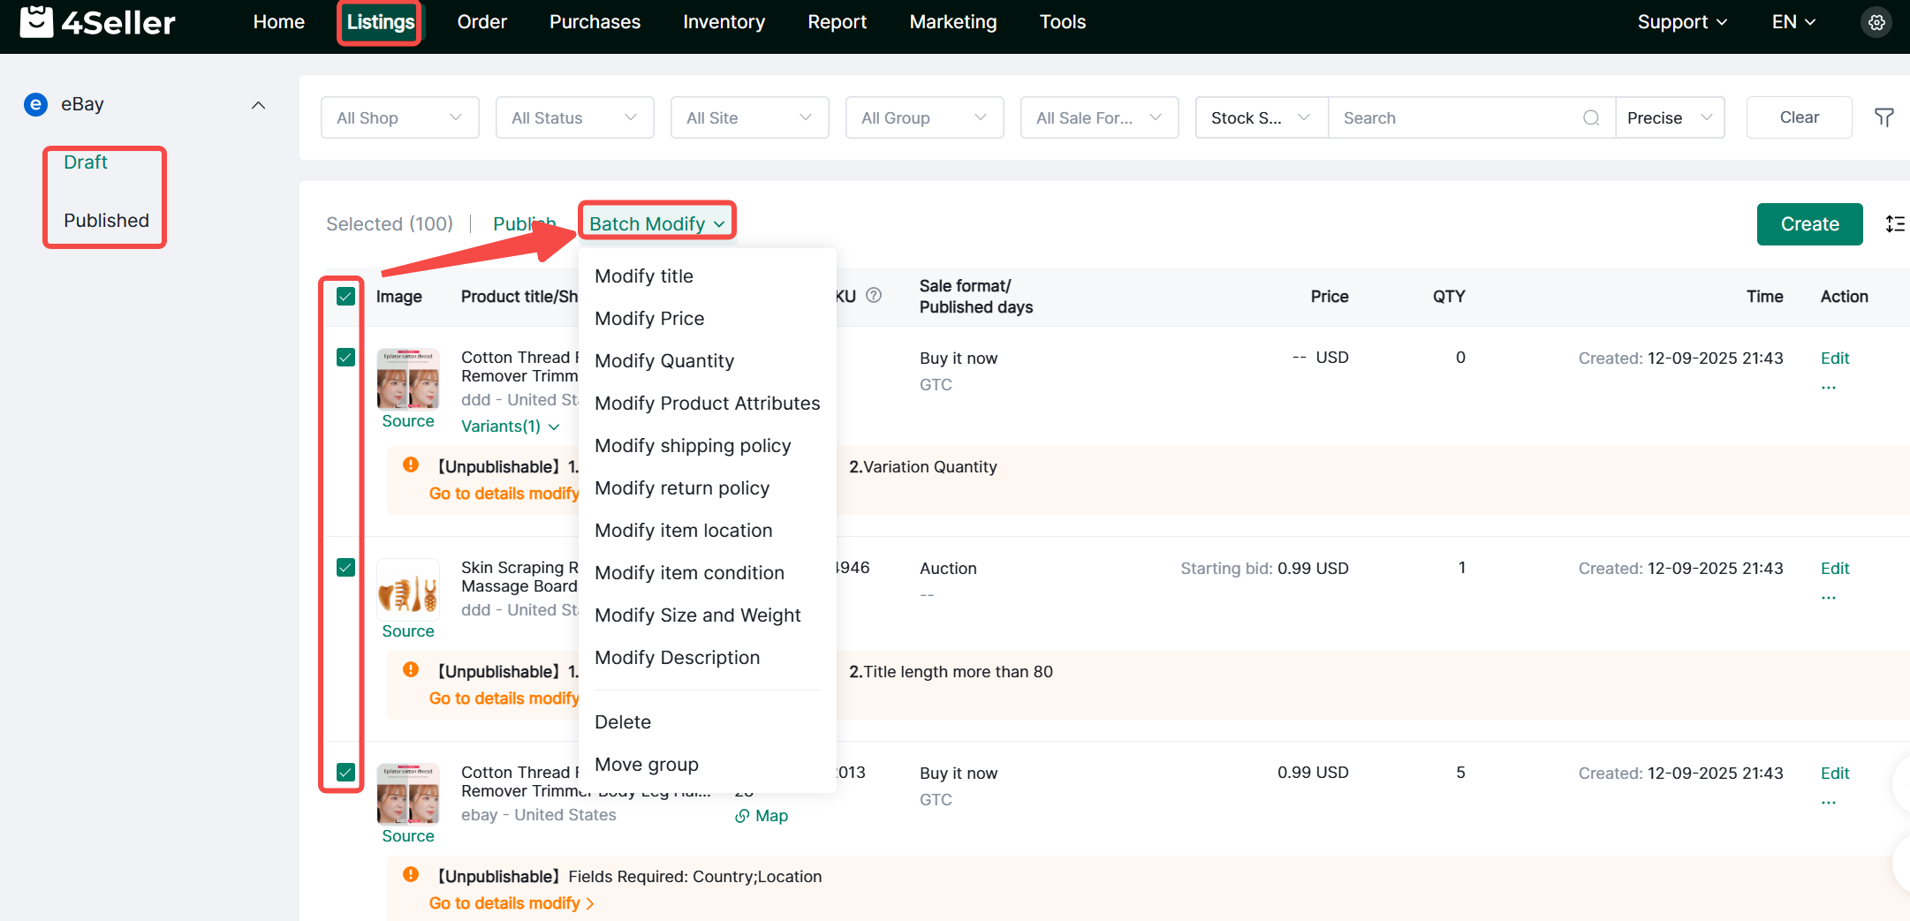This screenshot has height=921, width=1910.
Task: Click the eBay platform icon
Action: tap(35, 105)
